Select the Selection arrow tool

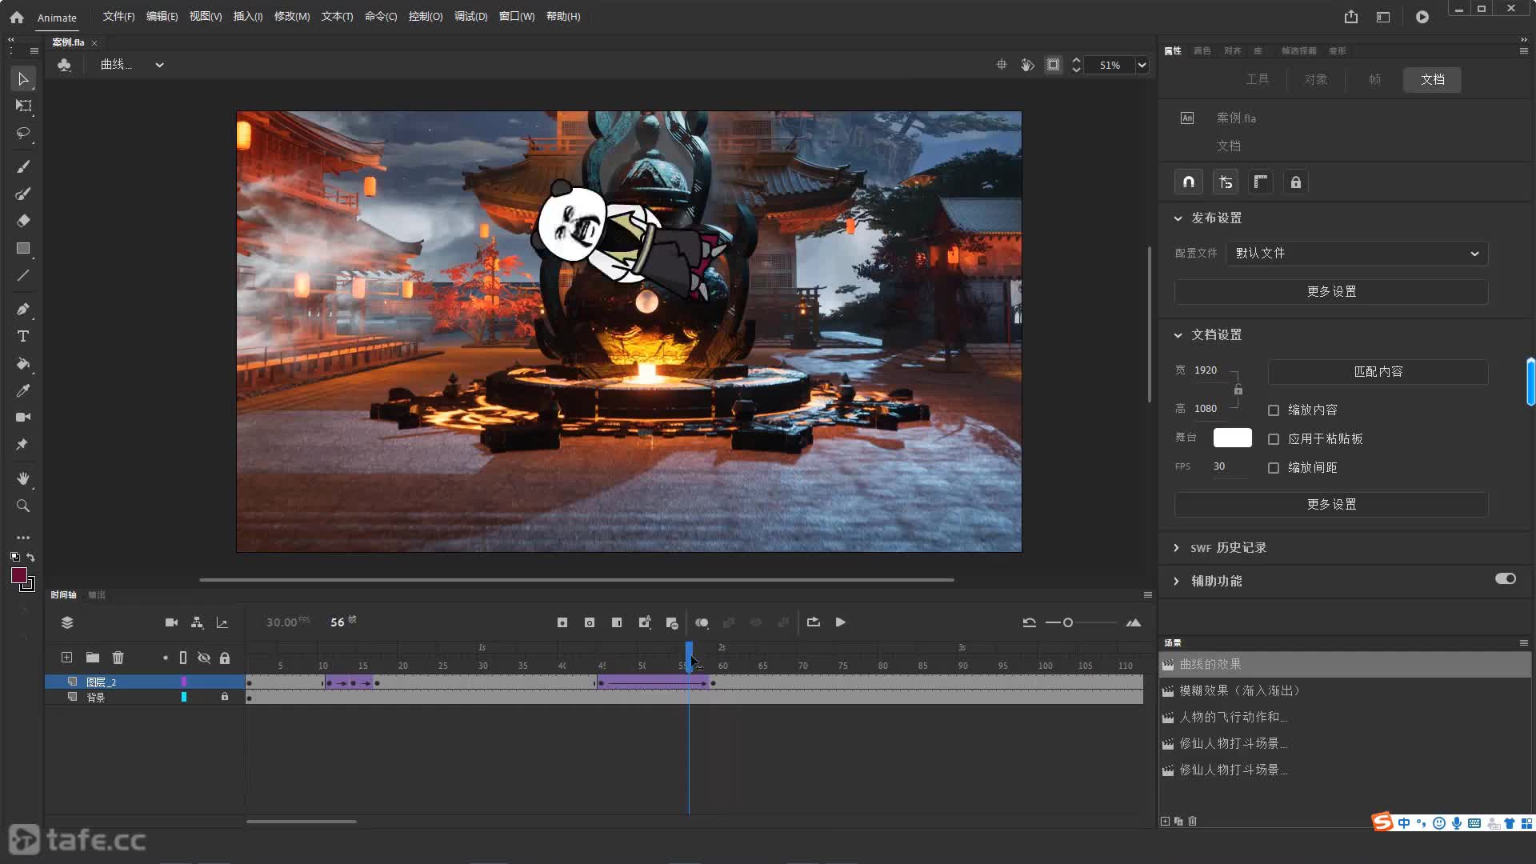pos(23,78)
